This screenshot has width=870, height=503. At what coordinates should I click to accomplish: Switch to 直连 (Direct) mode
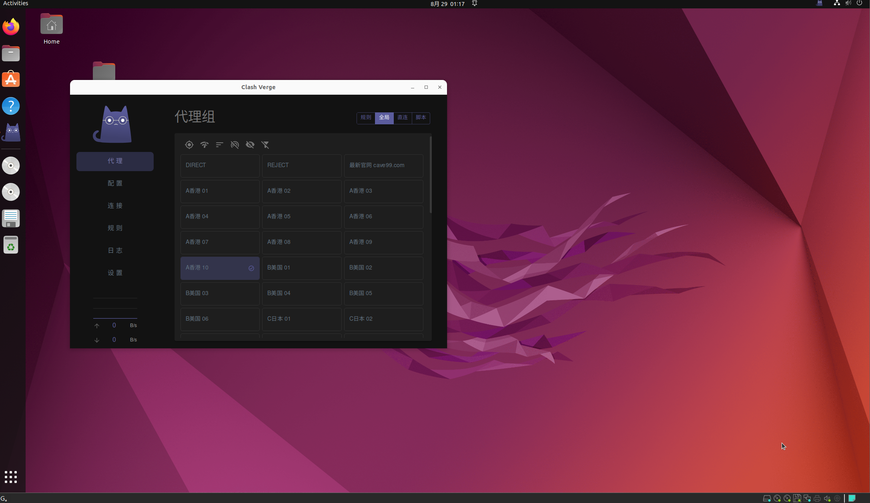point(403,118)
